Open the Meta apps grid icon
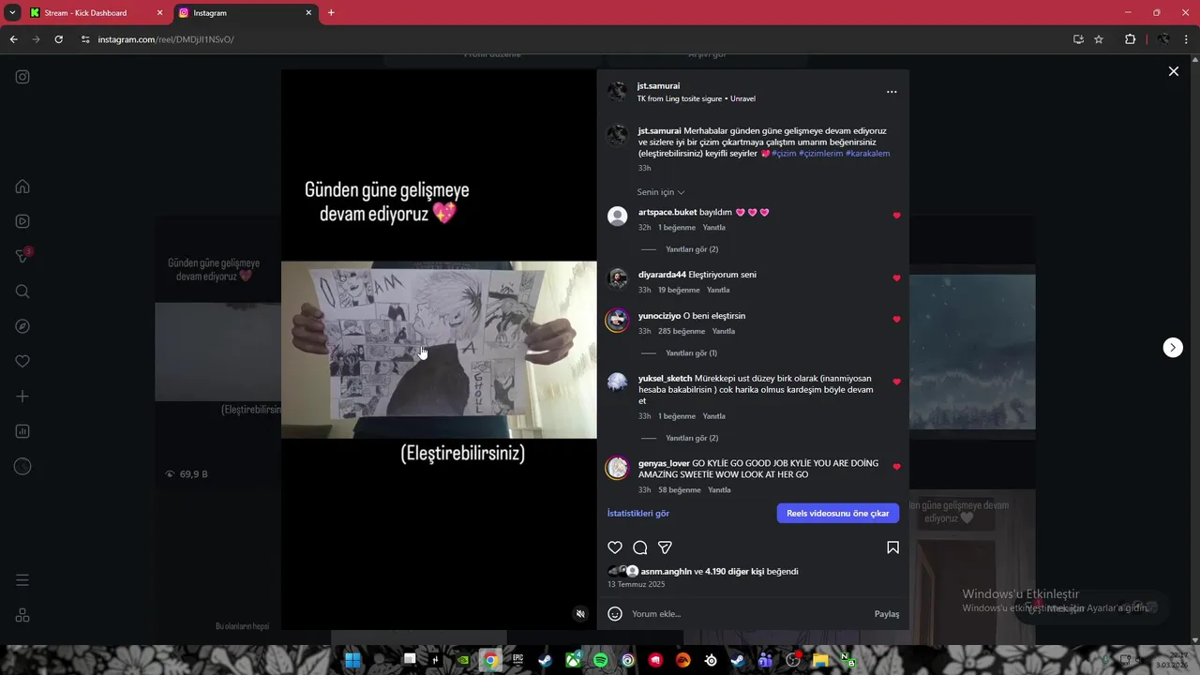This screenshot has width=1200, height=675. coord(22,615)
